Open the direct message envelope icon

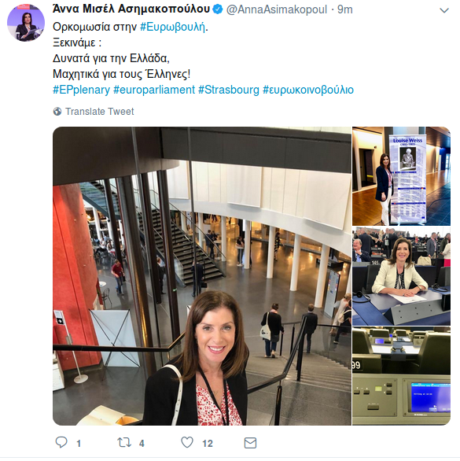tap(250, 443)
